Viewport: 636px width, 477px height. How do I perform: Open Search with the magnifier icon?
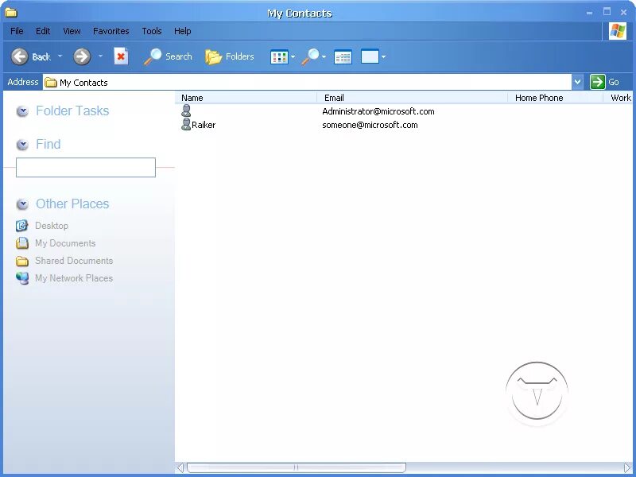[x=153, y=56]
